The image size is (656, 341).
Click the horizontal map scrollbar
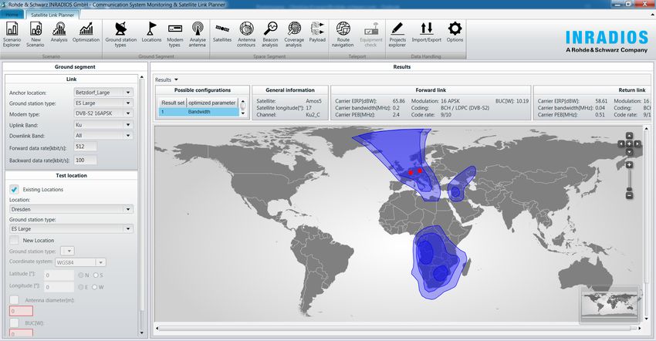click(397, 328)
